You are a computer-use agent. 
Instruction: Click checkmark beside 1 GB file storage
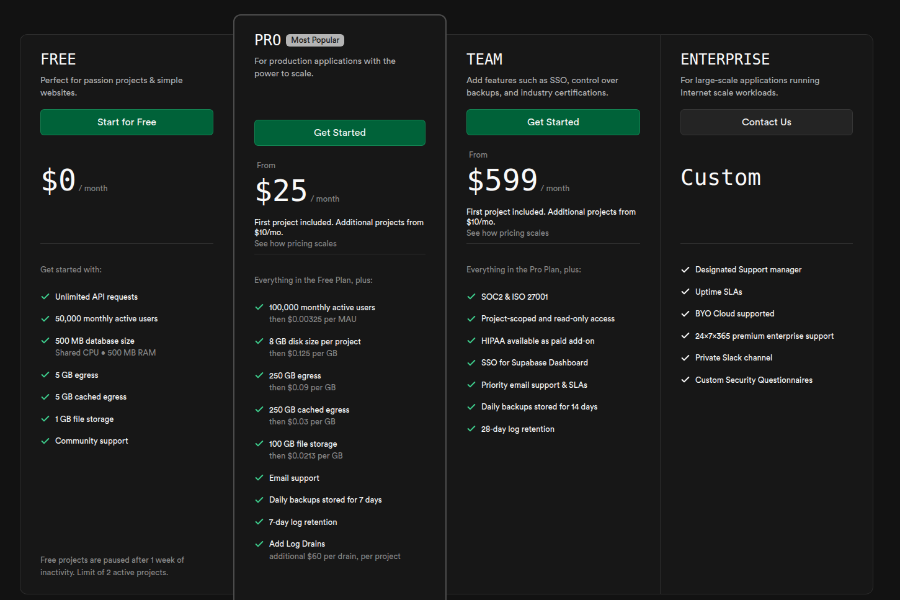click(x=45, y=419)
